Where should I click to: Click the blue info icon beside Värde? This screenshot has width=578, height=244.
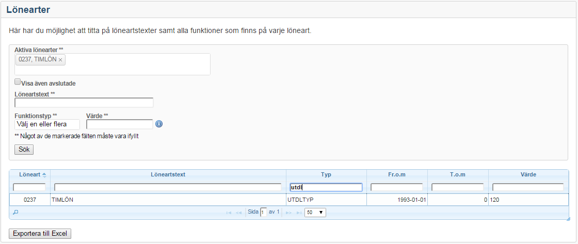(x=159, y=124)
